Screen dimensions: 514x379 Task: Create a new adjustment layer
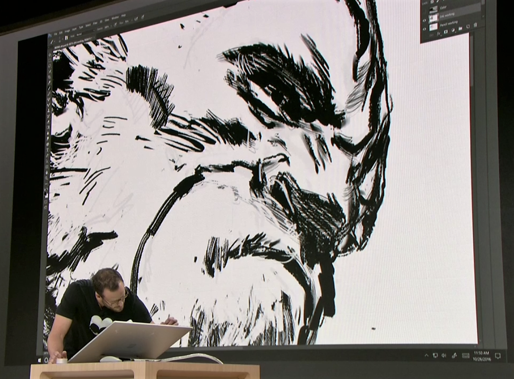point(453,30)
